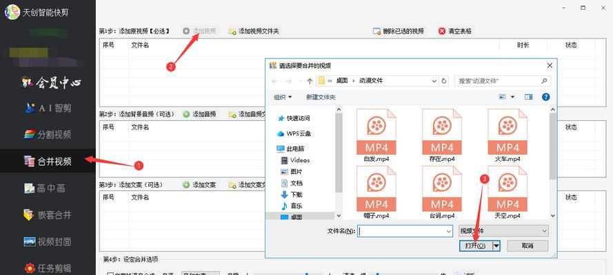The image size is (613, 275).
Task: Click 添加音频 in step 2
Action: click(199, 114)
